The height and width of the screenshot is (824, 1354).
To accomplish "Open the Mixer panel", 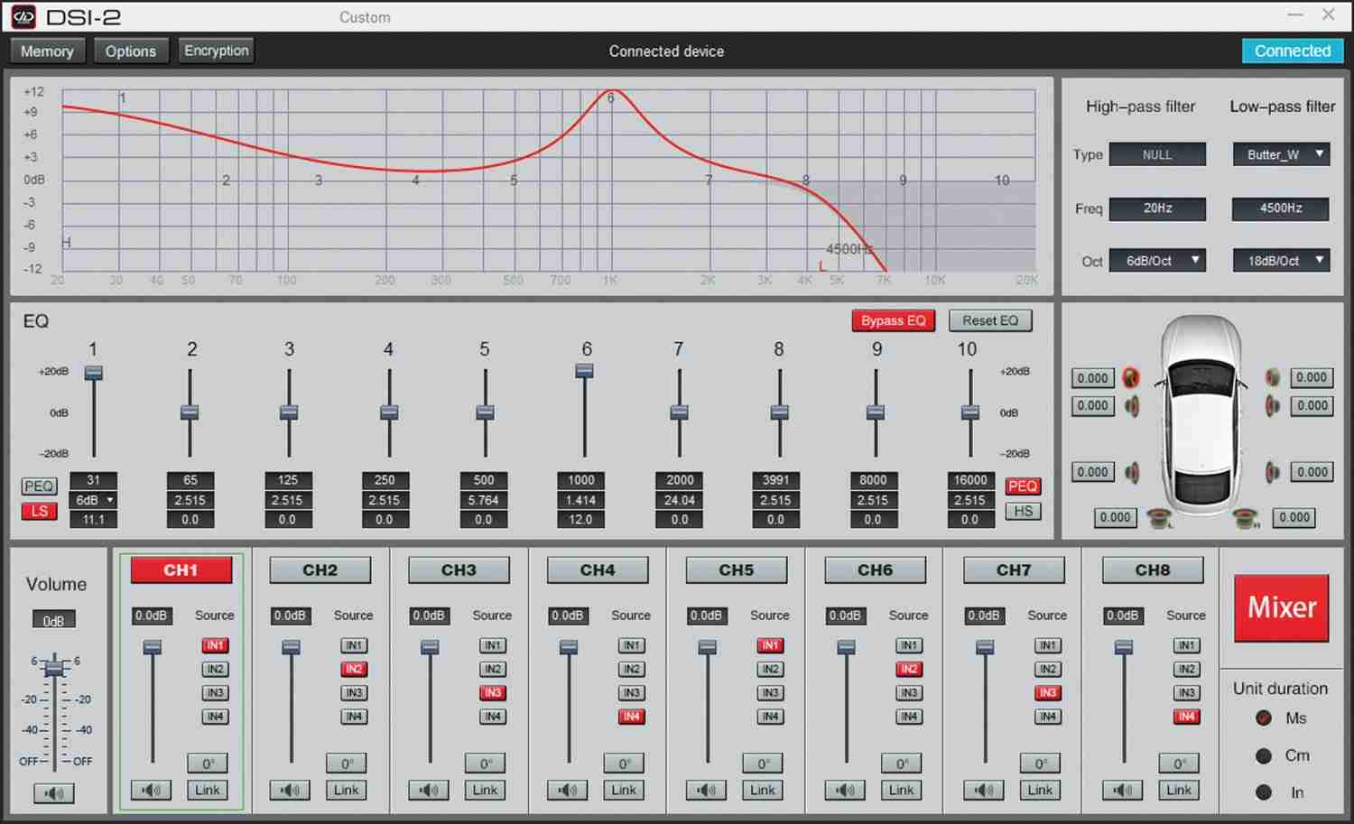I will tap(1282, 607).
